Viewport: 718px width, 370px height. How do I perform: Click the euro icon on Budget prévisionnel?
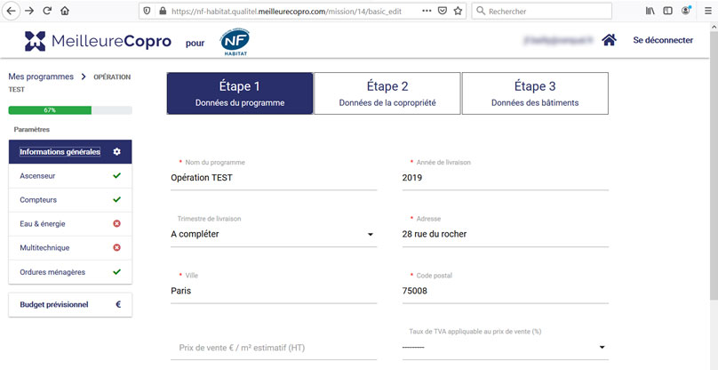coord(117,304)
